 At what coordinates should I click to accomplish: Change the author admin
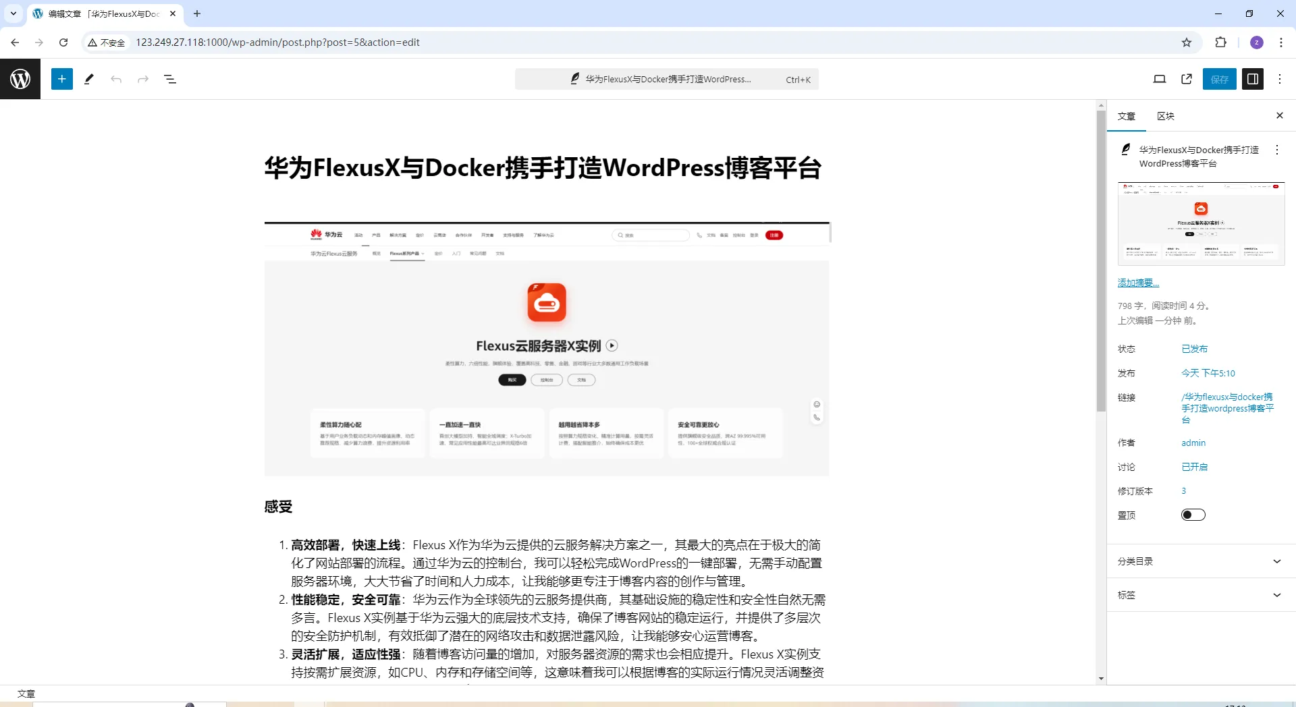1193,443
